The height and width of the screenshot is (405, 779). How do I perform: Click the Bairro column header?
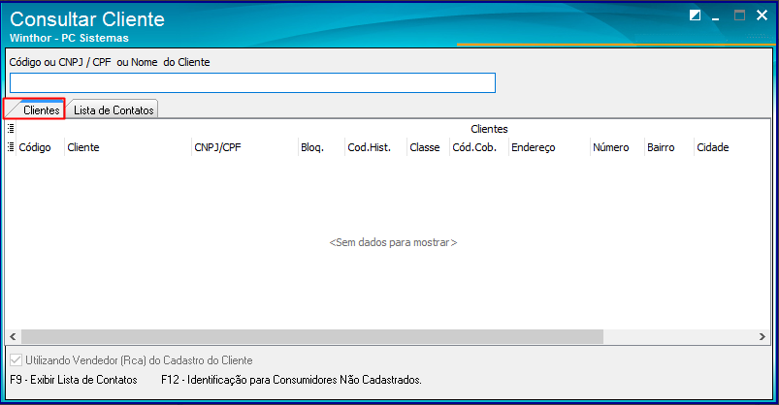point(668,147)
